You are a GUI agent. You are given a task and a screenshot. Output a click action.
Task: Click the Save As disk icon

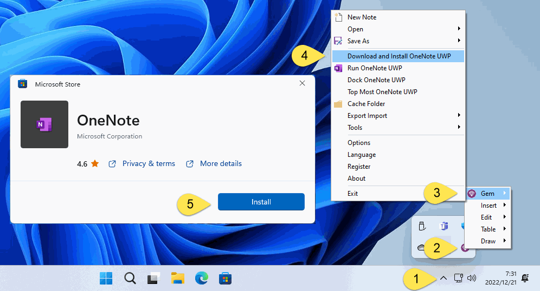pos(338,41)
